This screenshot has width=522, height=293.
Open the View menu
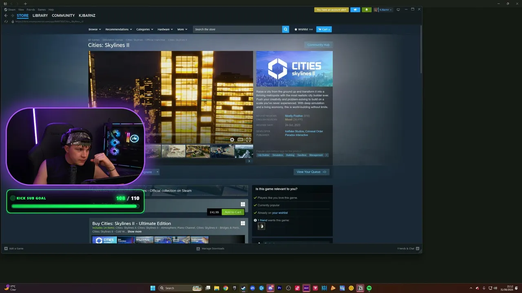(21, 9)
